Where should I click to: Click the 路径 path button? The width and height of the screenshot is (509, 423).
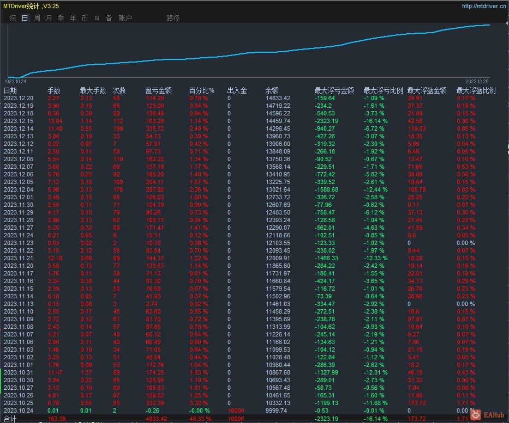173,18
